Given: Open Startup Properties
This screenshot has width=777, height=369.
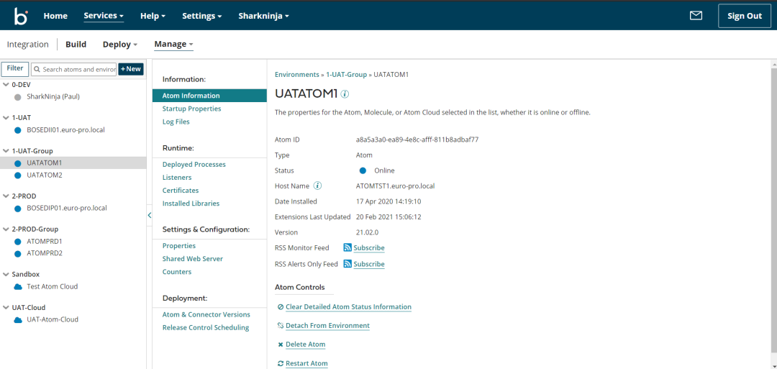Looking at the screenshot, I should (192, 109).
